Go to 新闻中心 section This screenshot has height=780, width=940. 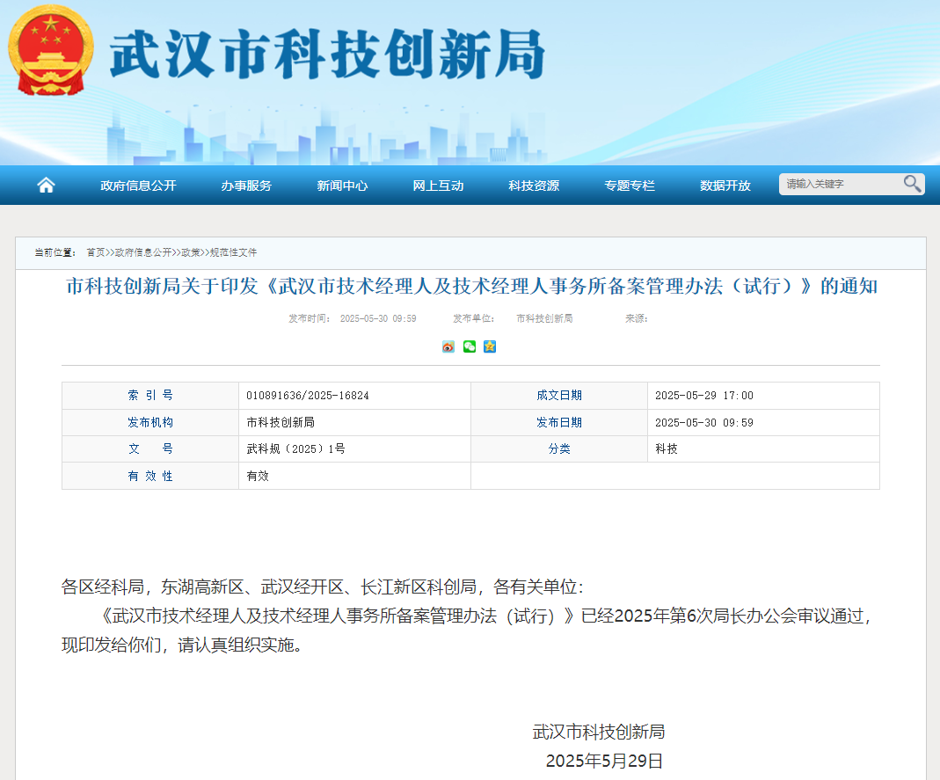point(342,186)
